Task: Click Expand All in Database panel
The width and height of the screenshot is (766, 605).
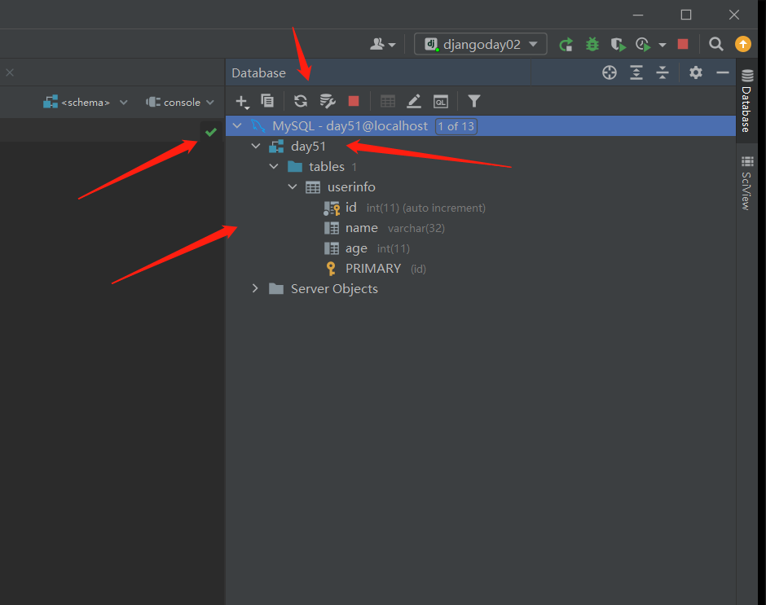Action: 636,72
